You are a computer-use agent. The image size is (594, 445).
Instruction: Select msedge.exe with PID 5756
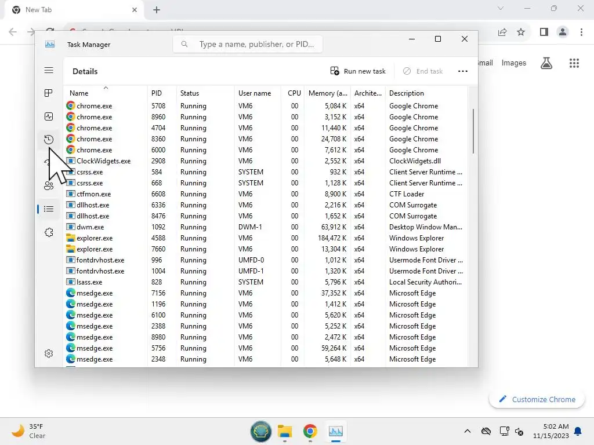coord(266,348)
